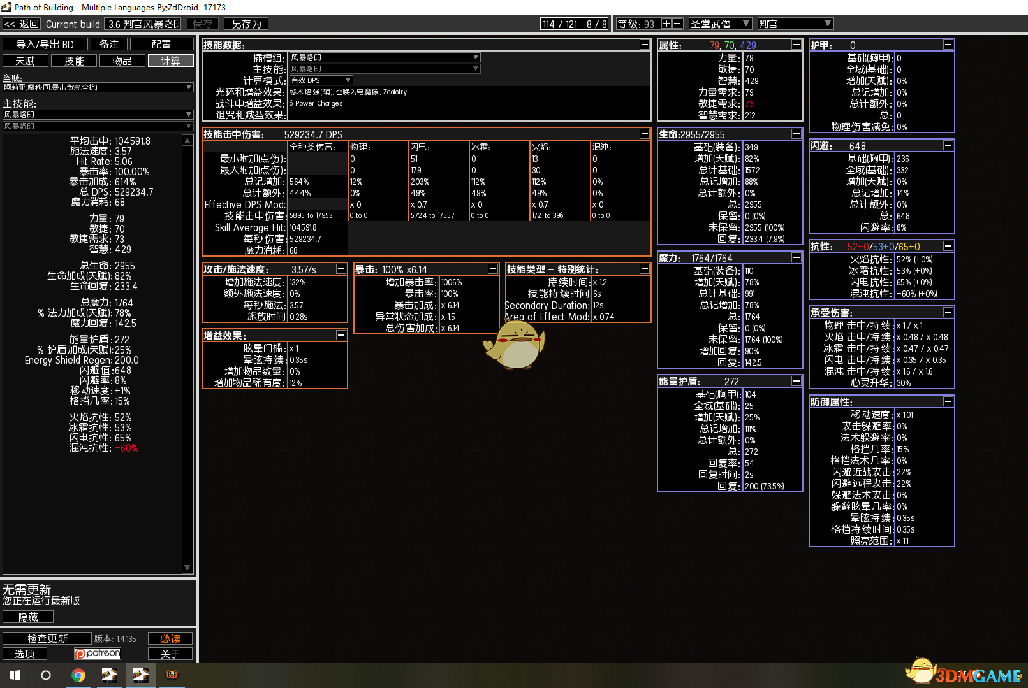Collapse the 技能数据 section
This screenshot has width=1028, height=688.
pos(644,45)
